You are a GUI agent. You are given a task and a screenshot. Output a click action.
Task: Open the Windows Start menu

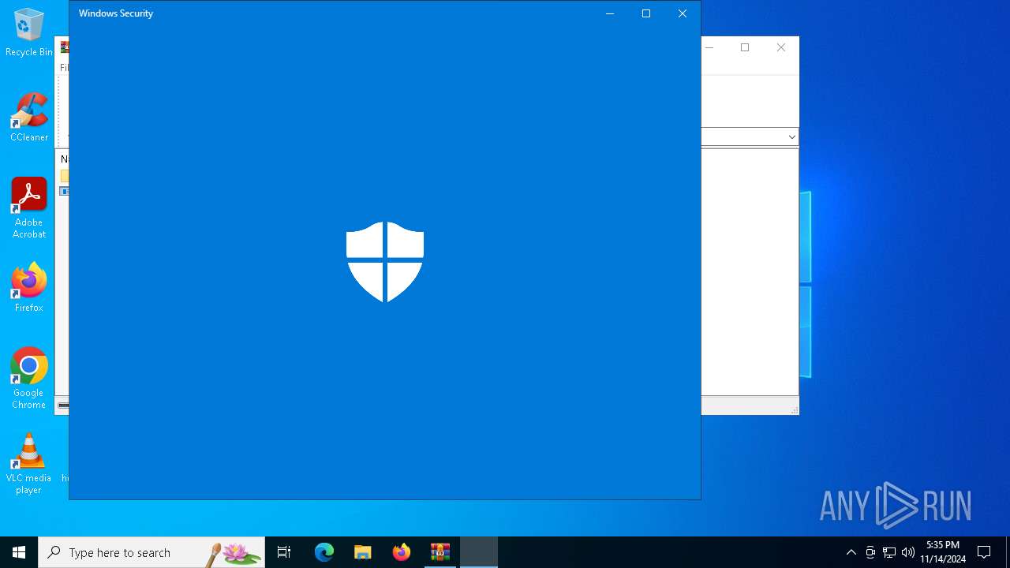(x=19, y=552)
